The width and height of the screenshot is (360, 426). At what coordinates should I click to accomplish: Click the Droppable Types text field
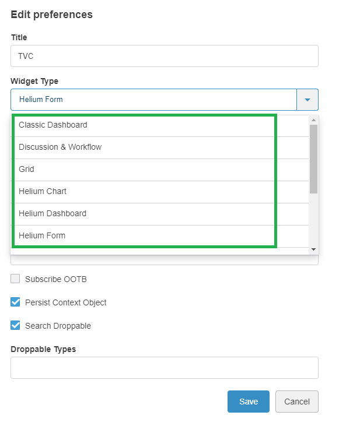[164, 368]
